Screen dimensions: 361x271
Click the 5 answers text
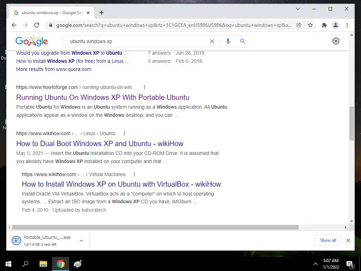[x=159, y=61]
